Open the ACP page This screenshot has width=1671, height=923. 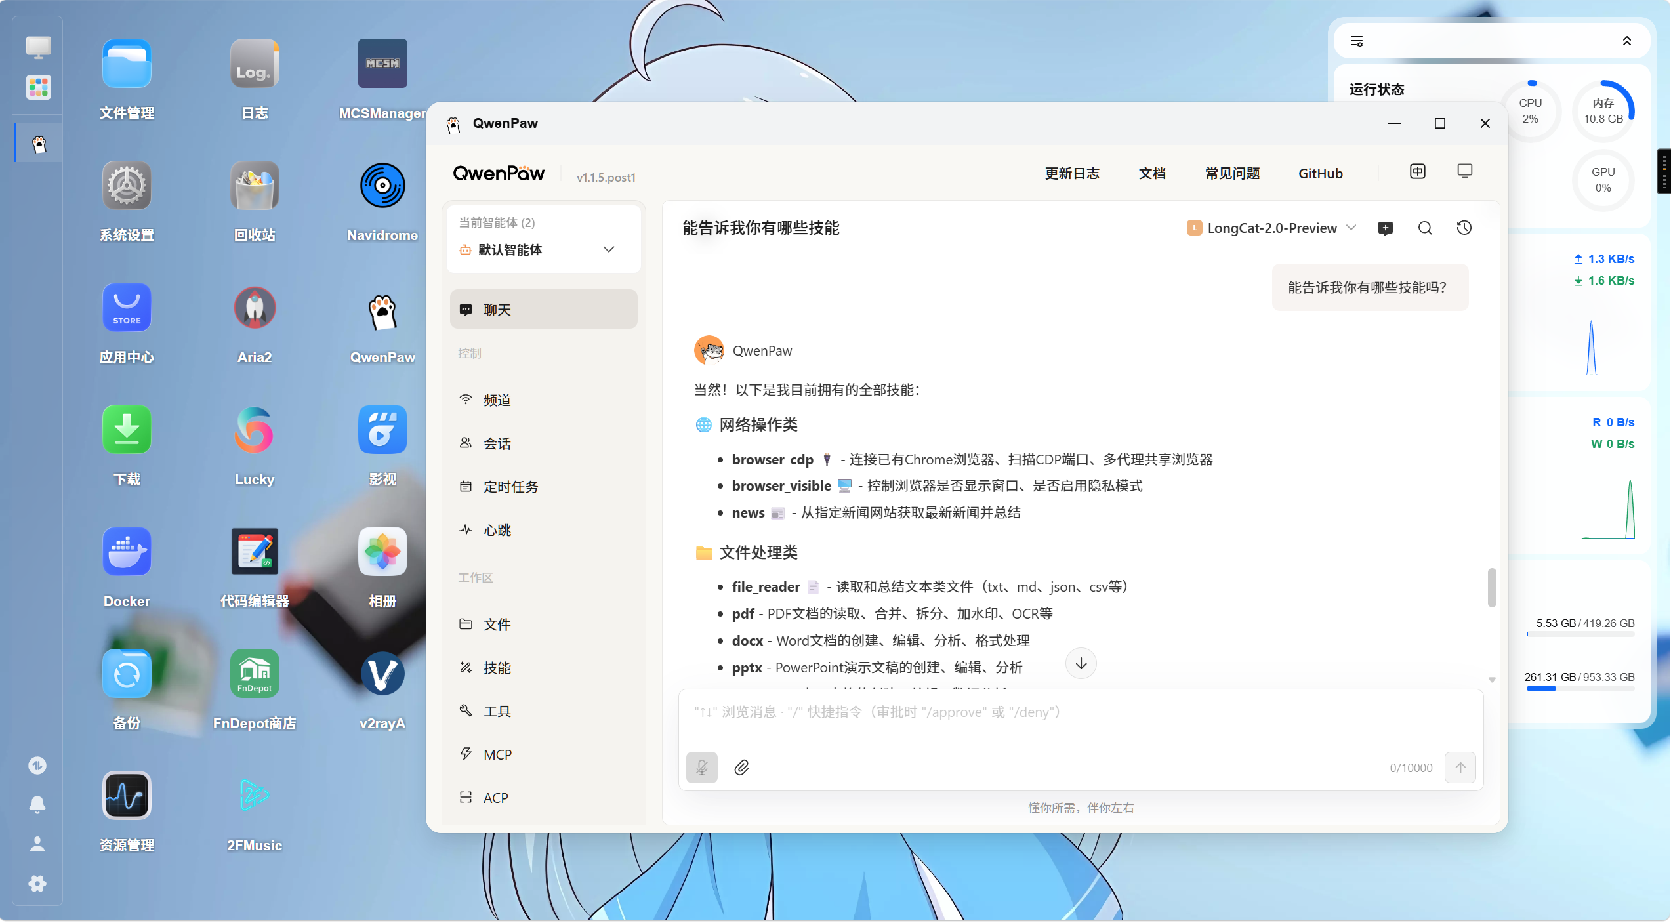point(544,798)
